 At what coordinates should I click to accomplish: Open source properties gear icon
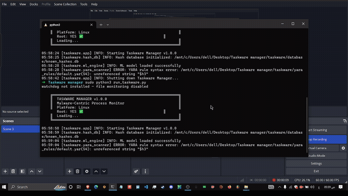tap(87, 171)
